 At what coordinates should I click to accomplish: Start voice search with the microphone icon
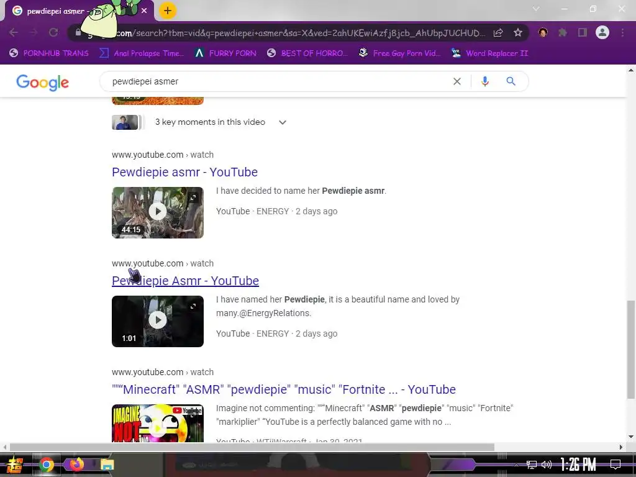(x=484, y=81)
